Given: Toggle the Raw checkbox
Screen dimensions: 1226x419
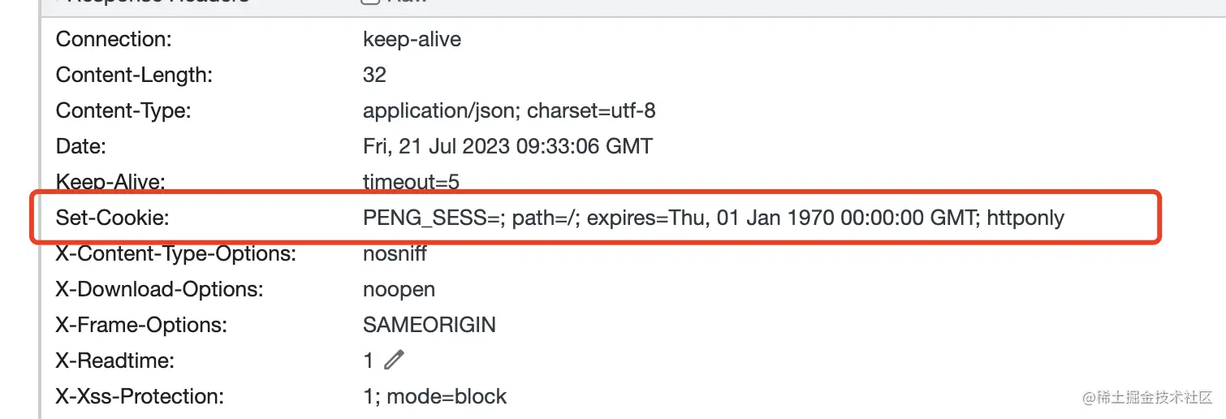Looking at the screenshot, I should click(369, 2).
